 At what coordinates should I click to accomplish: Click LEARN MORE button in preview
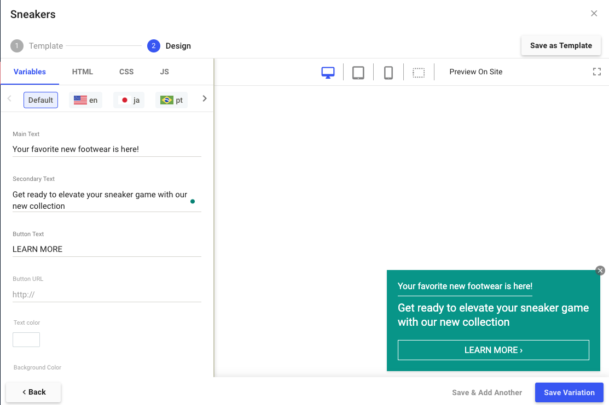point(493,350)
